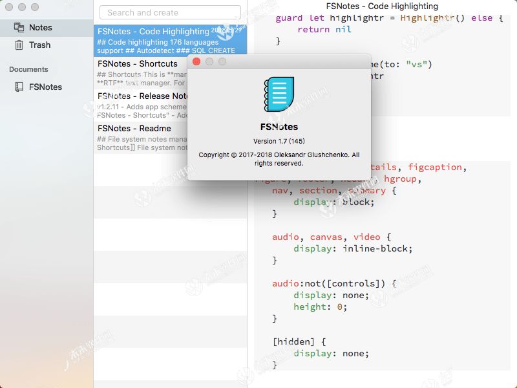This screenshot has height=388, width=517.
Task: Click the '[hidden] {' code line
Action: tap(299, 341)
